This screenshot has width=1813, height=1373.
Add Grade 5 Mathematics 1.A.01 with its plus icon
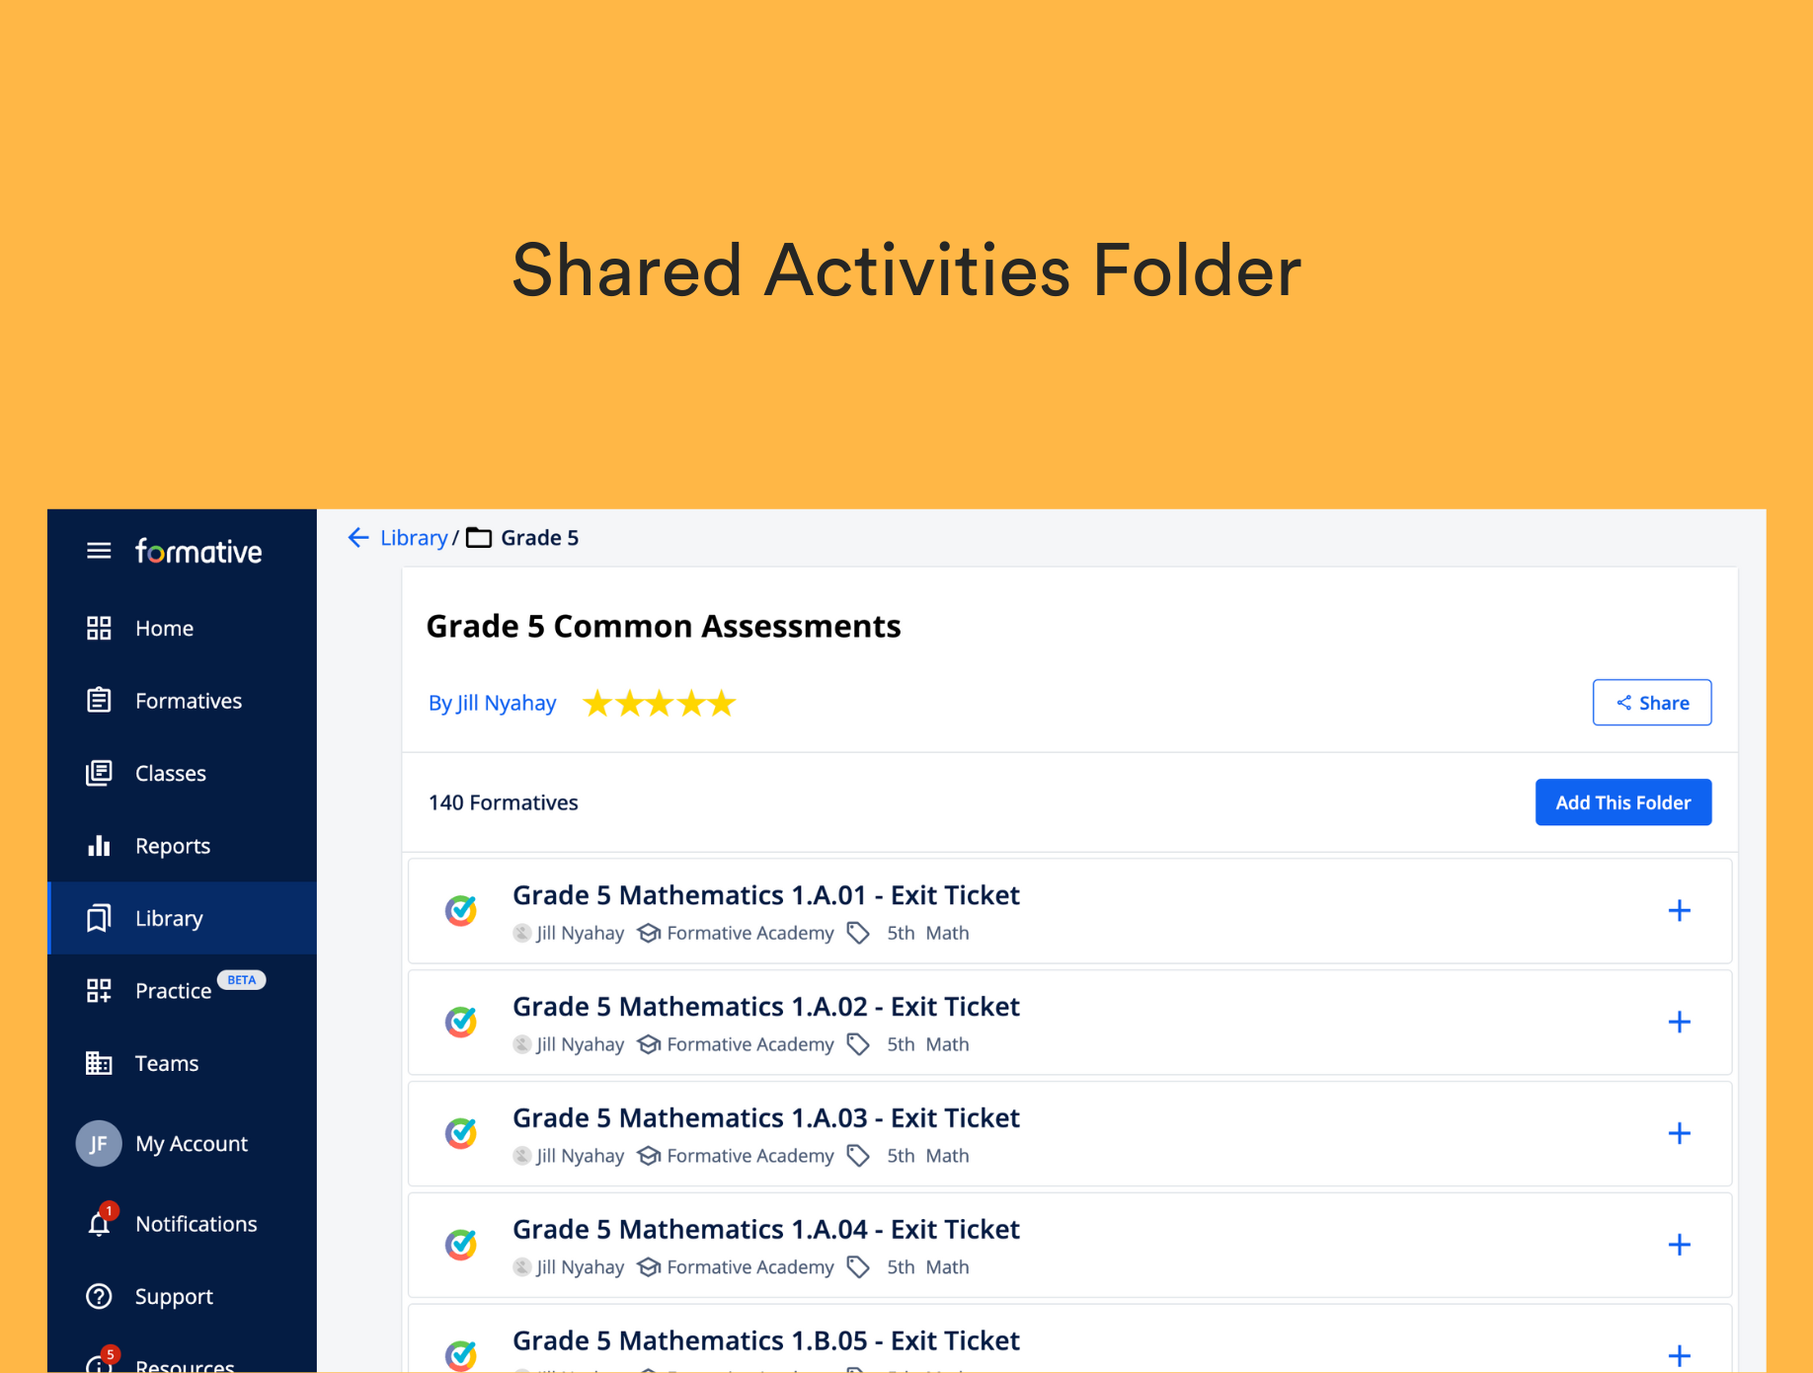[1680, 910]
